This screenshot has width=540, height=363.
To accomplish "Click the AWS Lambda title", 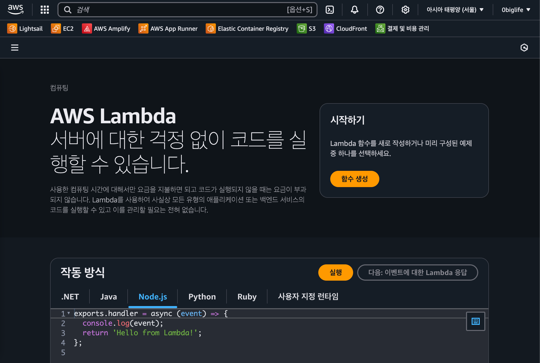I will click(x=113, y=116).
